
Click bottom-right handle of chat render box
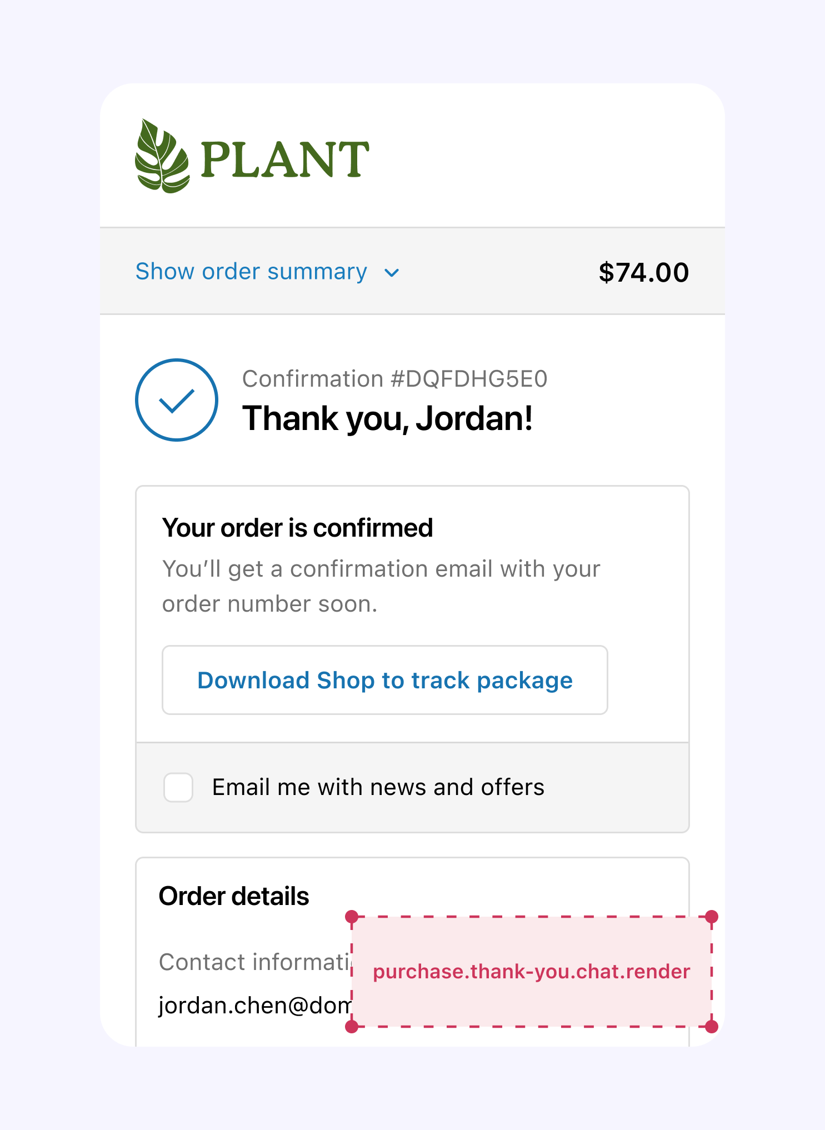coord(712,1027)
